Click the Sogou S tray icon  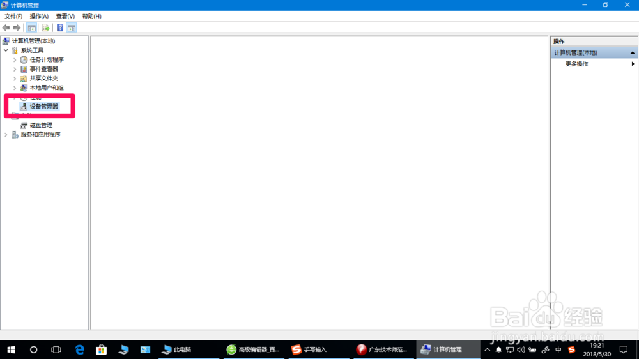(x=572, y=349)
